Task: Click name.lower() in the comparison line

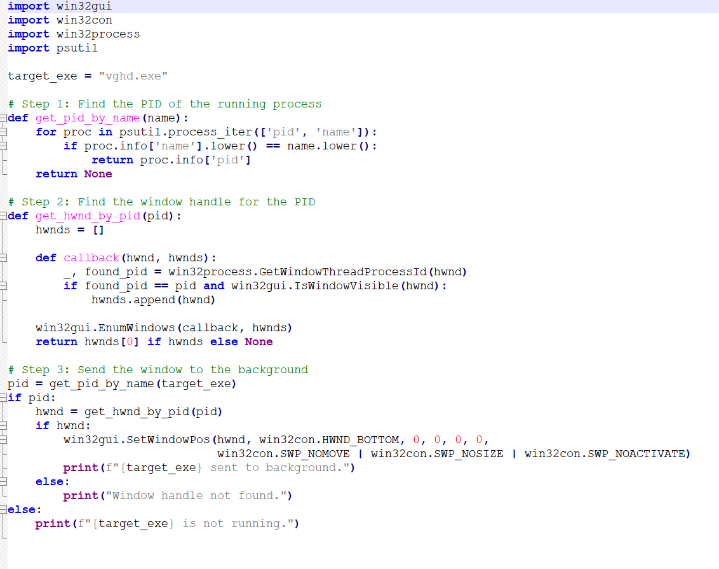Action: point(328,146)
